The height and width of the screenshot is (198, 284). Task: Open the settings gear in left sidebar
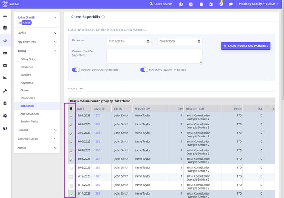pyautogui.click(x=5, y=116)
